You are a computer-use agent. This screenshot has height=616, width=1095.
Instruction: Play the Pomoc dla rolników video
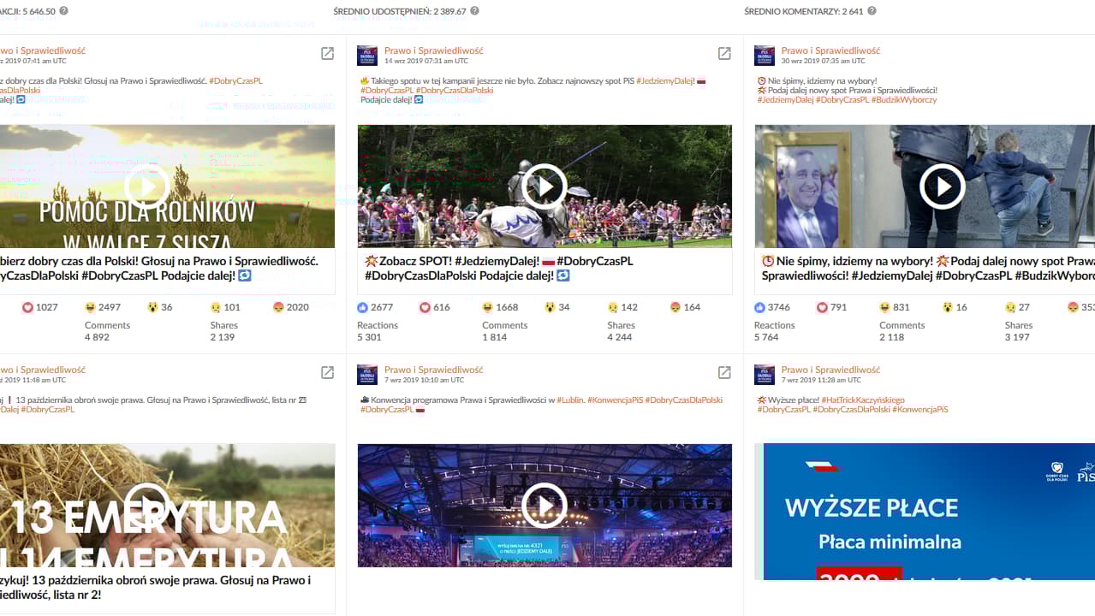point(147,187)
